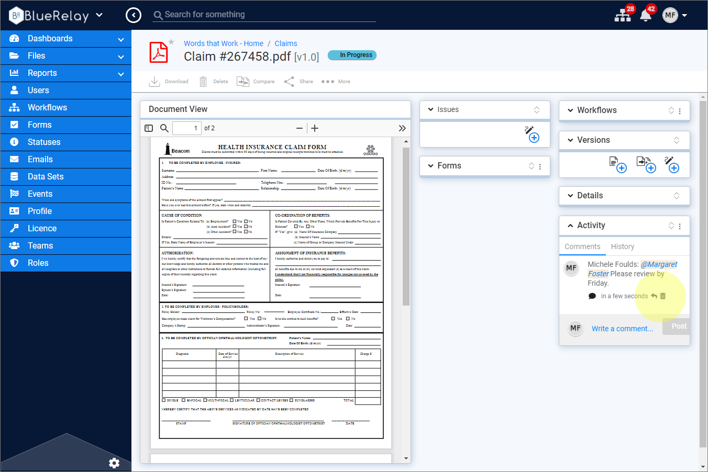Add a new version document icon
The width and height of the screenshot is (708, 472).
coord(618,164)
